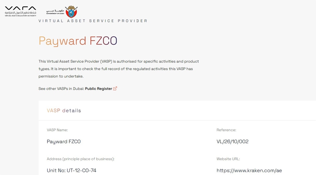Image resolution: width=316 pixels, height=175 pixels.
Task: Click the Government of Dubai Arabic text
Action: click(55, 10)
